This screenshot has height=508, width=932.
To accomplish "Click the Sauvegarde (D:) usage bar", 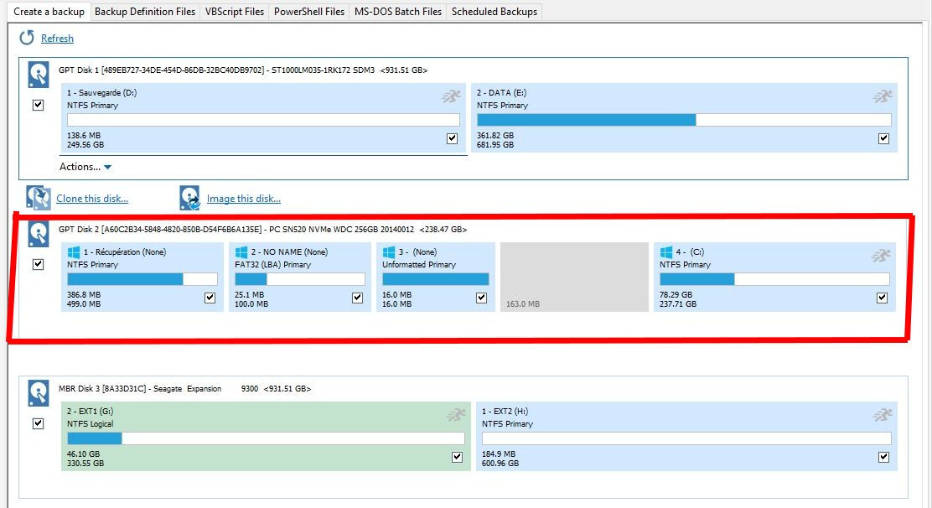I will [x=263, y=120].
